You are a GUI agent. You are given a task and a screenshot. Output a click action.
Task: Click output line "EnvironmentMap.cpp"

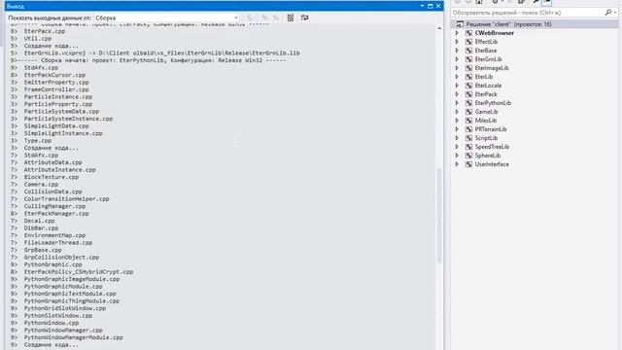[54, 235]
